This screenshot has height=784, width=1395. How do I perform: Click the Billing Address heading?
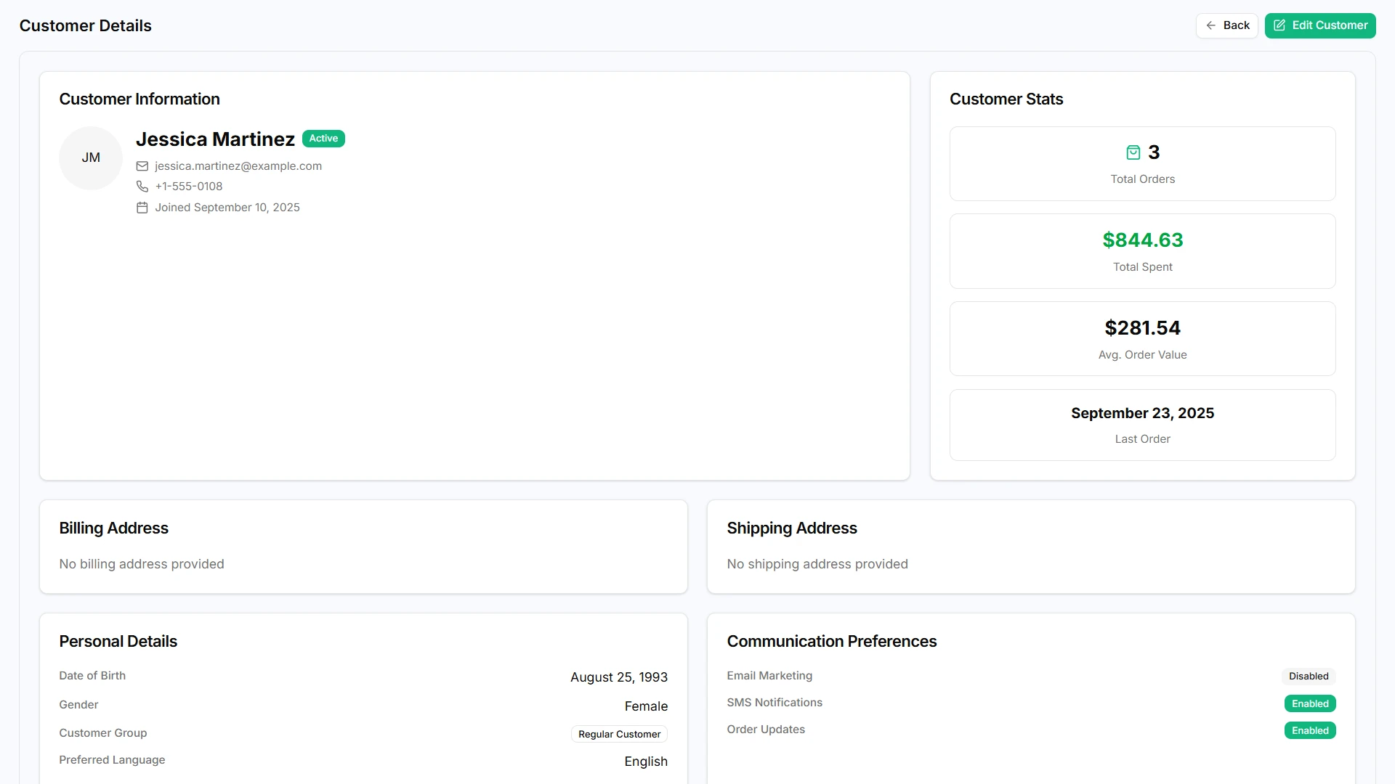[114, 528]
